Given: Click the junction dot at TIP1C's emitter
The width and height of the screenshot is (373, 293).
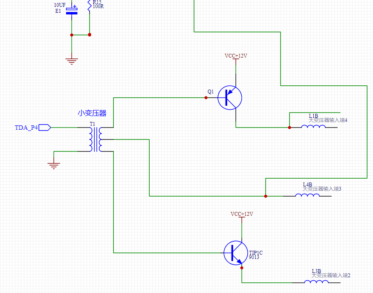Looking at the screenshot, I should click(242, 268).
